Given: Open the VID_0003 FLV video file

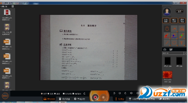Looking at the screenshot, I should [7, 15].
